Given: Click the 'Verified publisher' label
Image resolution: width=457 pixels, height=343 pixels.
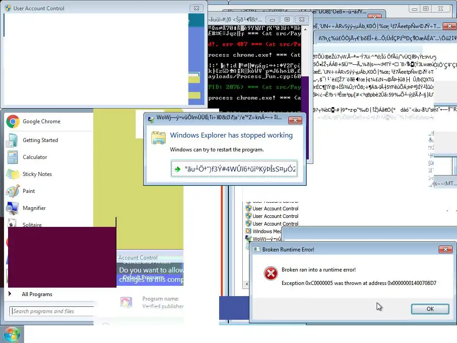Looking at the screenshot, I should coord(162,306).
